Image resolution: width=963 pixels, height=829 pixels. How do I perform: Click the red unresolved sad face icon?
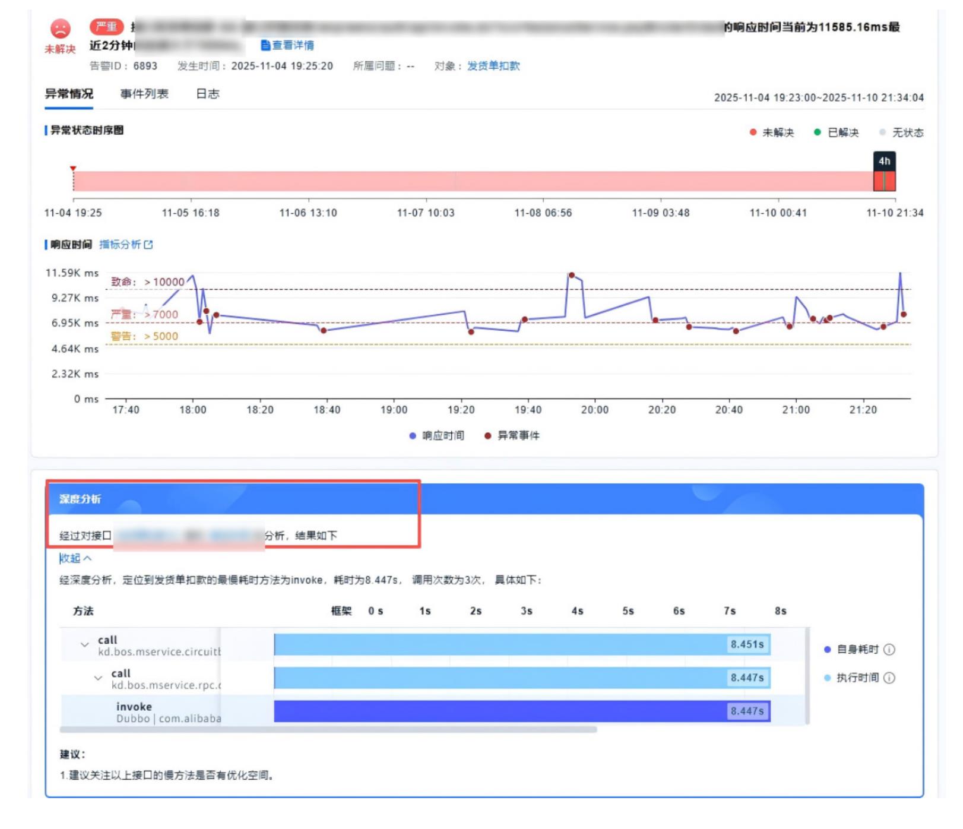coord(60,29)
